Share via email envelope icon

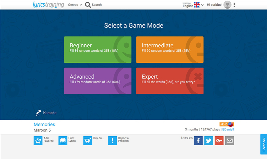229,141
